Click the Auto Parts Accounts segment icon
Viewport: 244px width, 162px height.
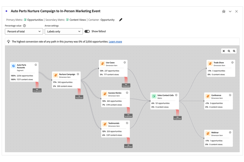tap(14, 66)
